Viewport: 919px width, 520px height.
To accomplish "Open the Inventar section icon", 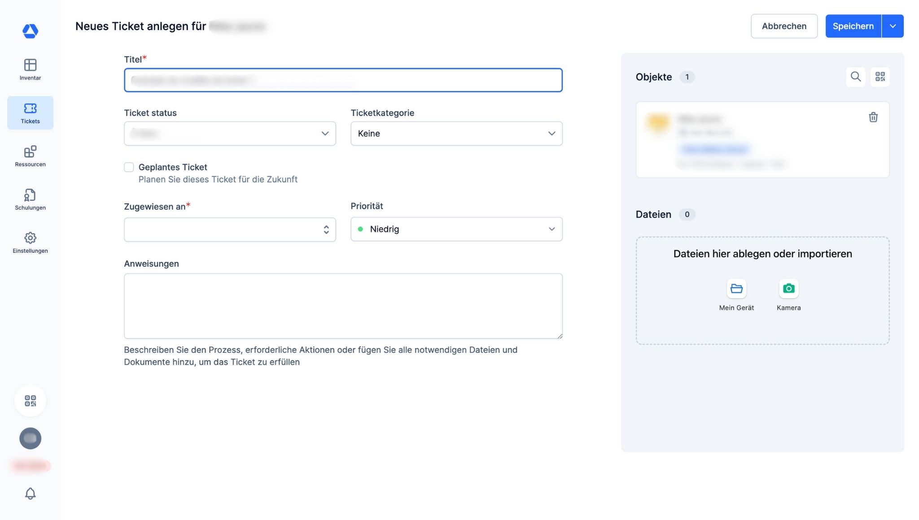I will click(30, 65).
